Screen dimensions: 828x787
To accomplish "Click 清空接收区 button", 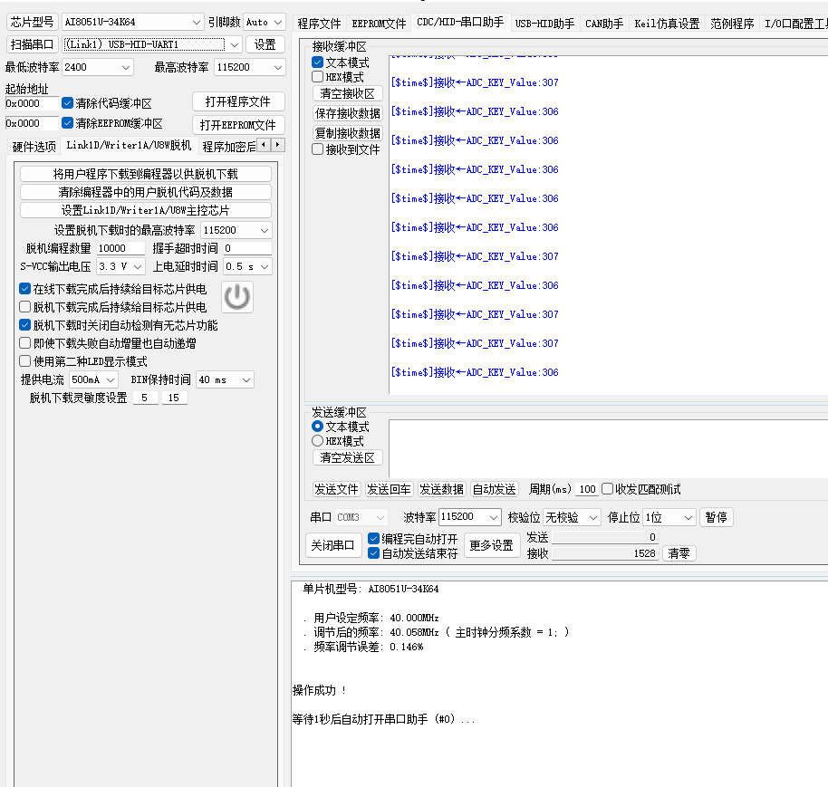I will [348, 93].
